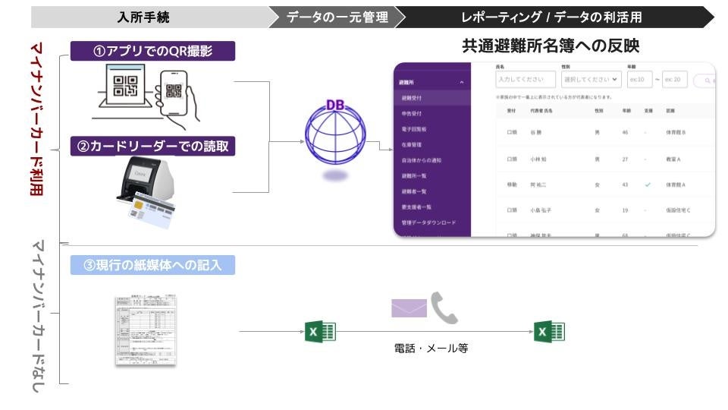Click the 代表者 氏名 column header
The height and width of the screenshot is (410, 728).
coord(541,111)
